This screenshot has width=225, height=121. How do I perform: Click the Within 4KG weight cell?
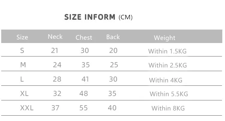[x=166, y=80]
